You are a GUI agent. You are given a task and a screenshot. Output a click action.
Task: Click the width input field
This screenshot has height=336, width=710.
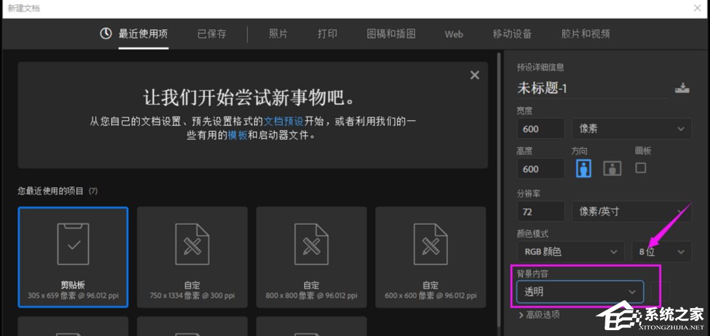(x=541, y=129)
